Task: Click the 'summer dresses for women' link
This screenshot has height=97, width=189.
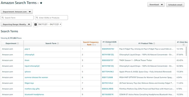Action: coord(36,77)
